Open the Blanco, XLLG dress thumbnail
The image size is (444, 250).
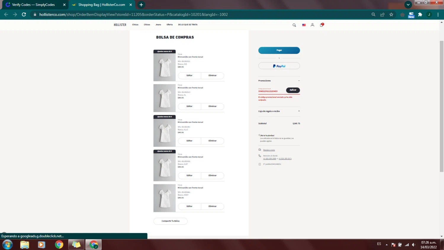click(165, 131)
